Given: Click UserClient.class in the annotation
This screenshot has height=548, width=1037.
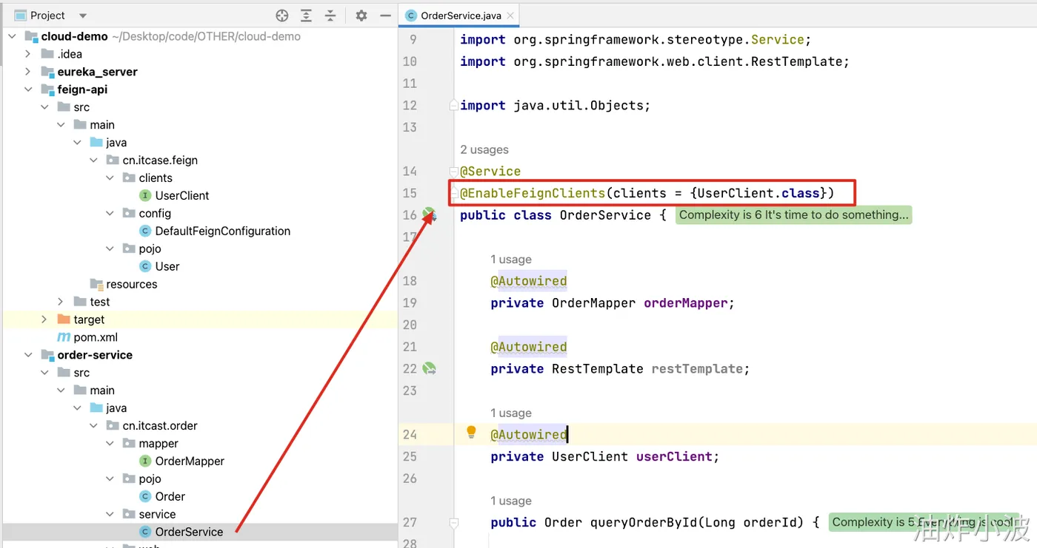Looking at the screenshot, I should coord(758,193).
